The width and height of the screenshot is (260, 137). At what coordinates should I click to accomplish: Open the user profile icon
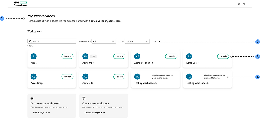click(x=244, y=4)
